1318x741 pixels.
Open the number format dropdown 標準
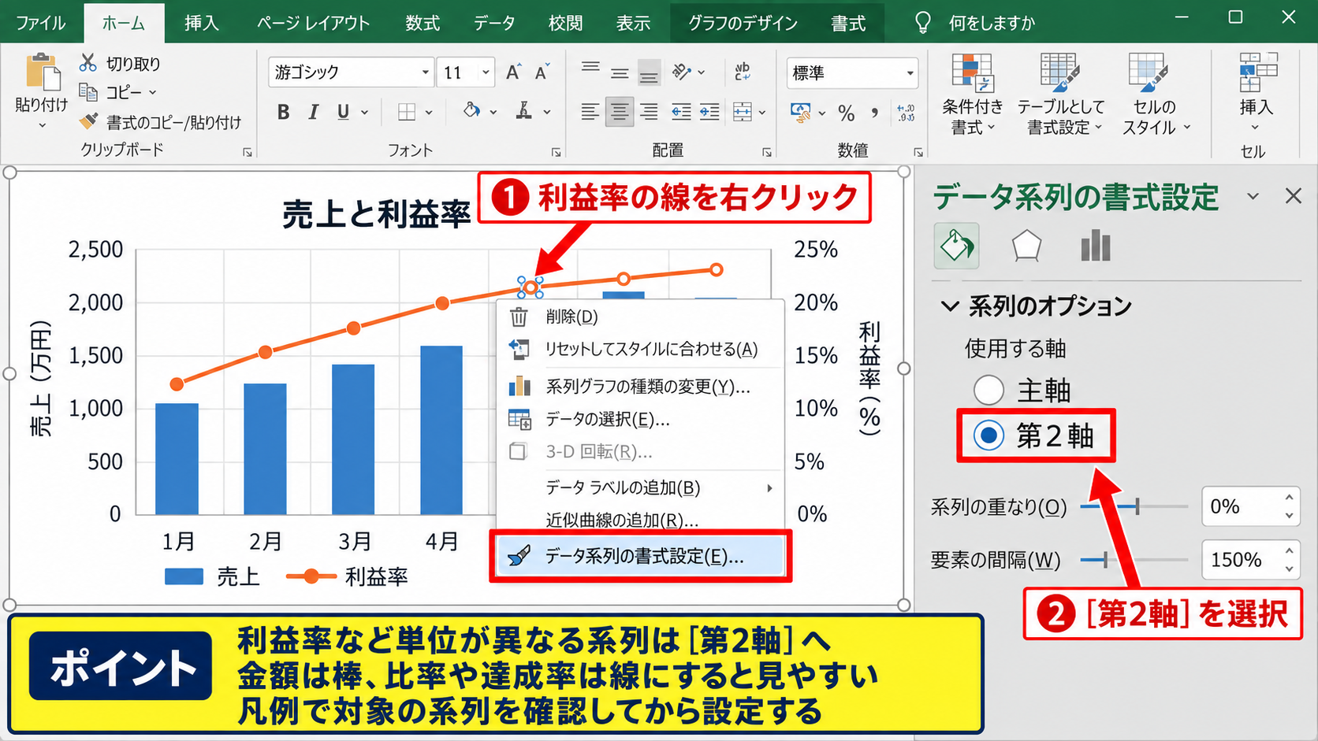click(x=910, y=73)
